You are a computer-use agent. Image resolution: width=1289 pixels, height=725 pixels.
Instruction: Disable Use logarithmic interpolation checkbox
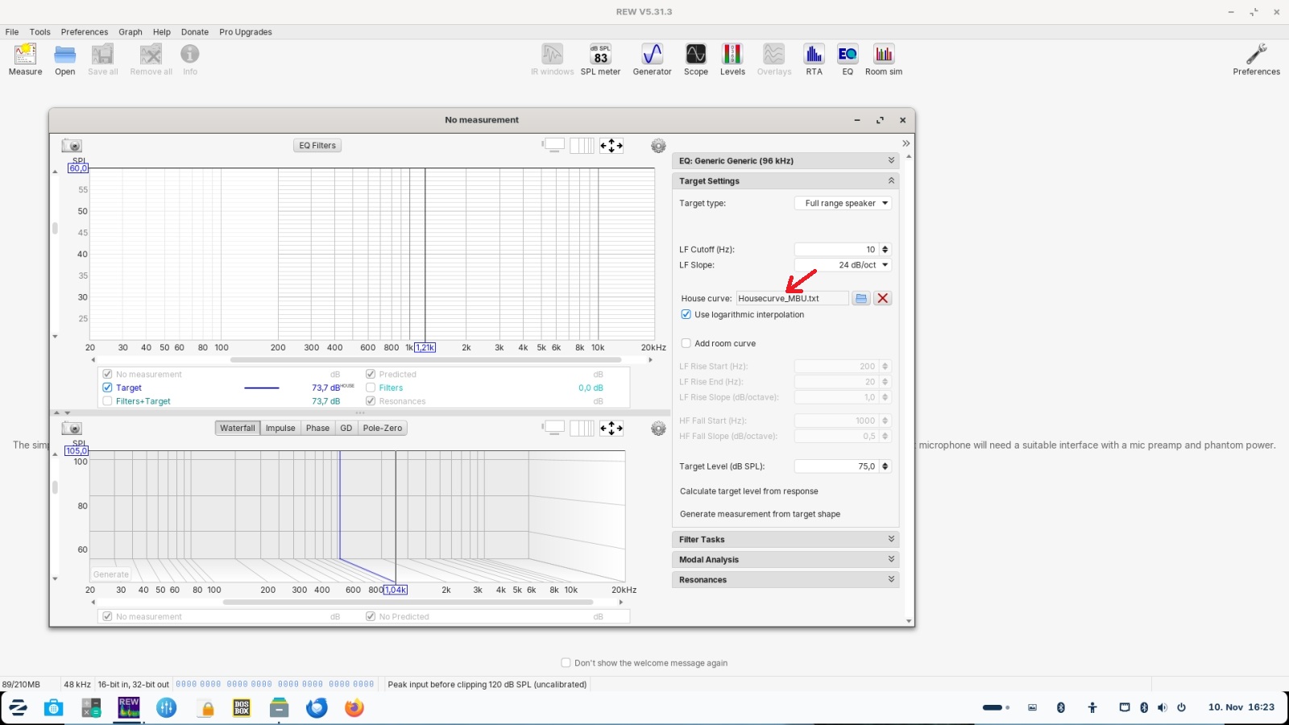[x=686, y=315]
